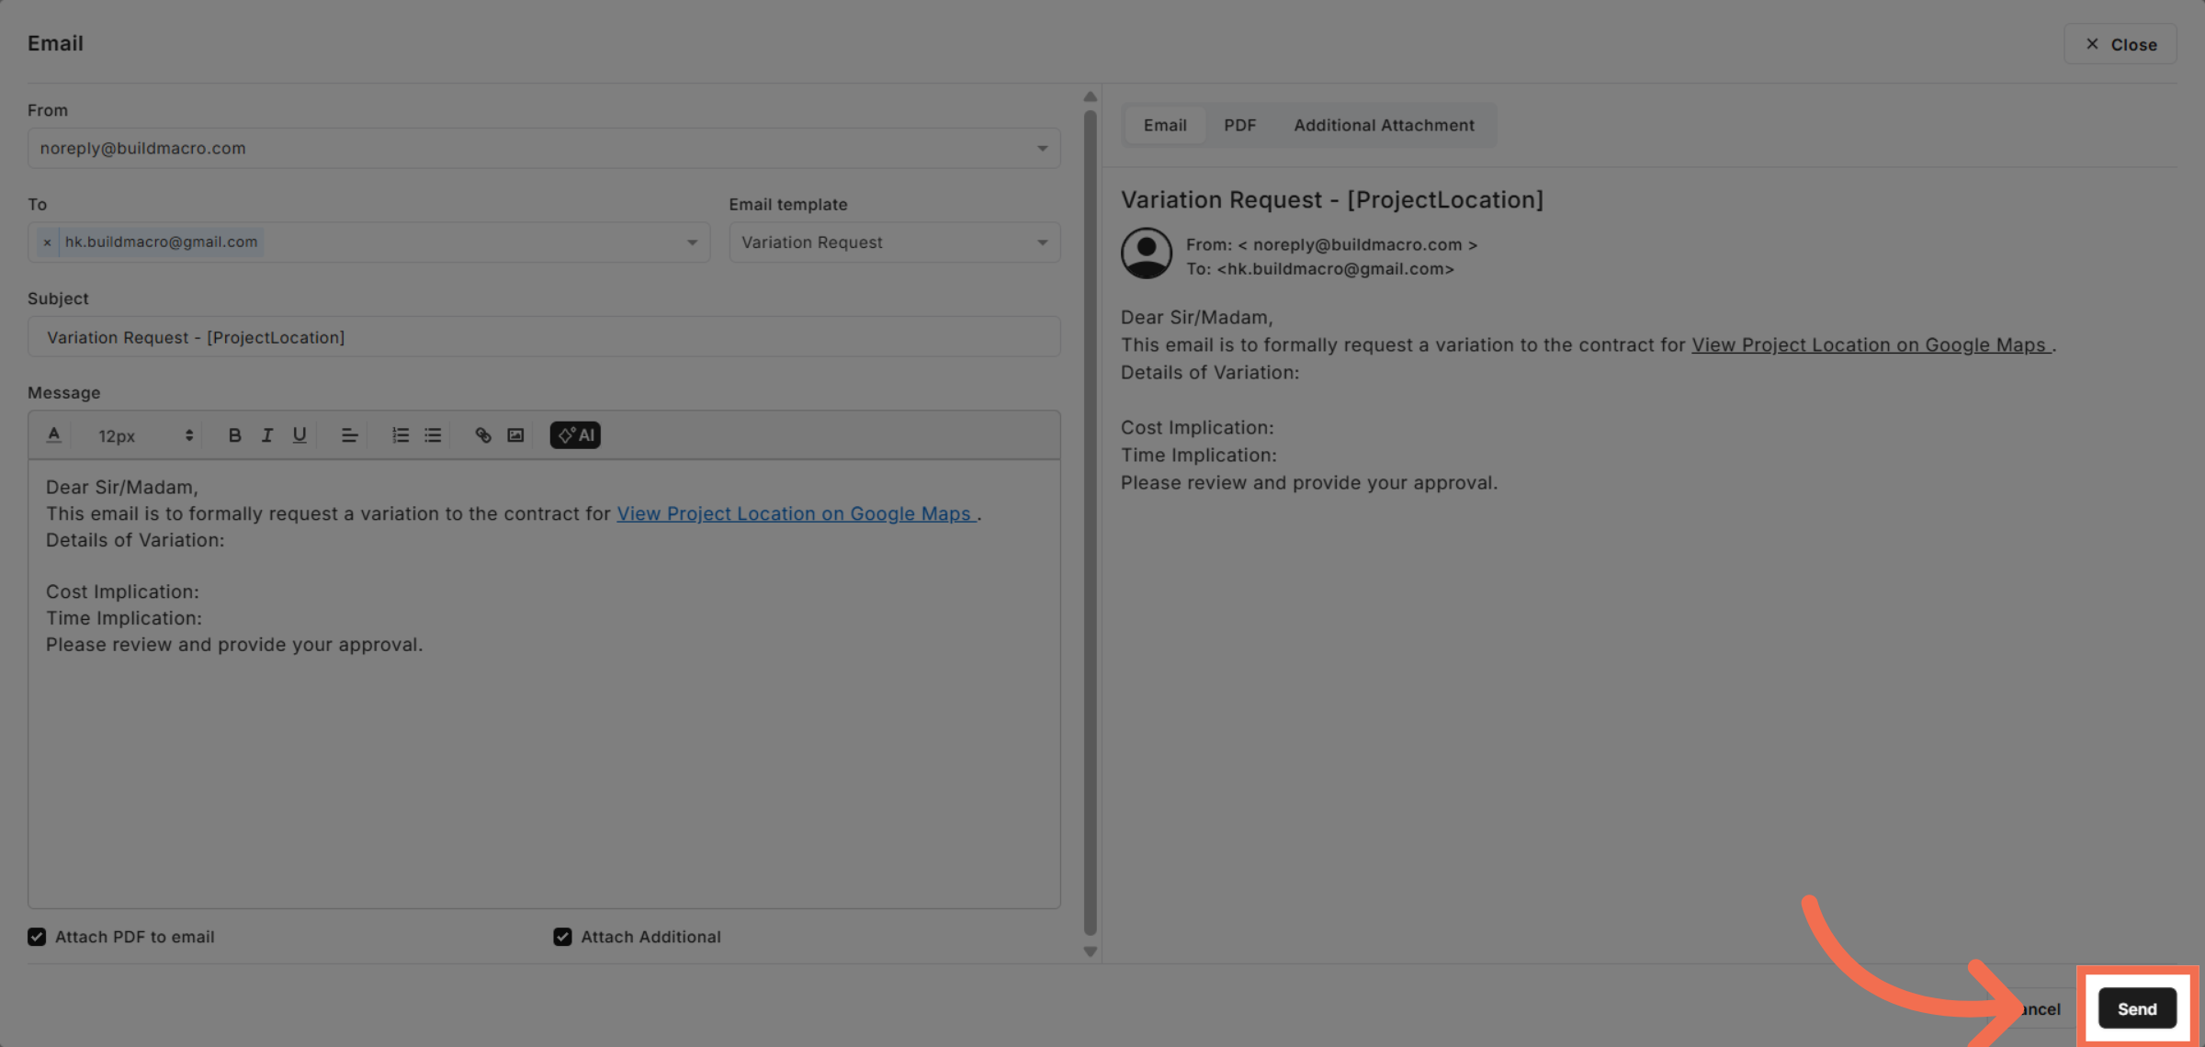The width and height of the screenshot is (2205, 1047).
Task: Insert an image into the message
Action: click(515, 434)
